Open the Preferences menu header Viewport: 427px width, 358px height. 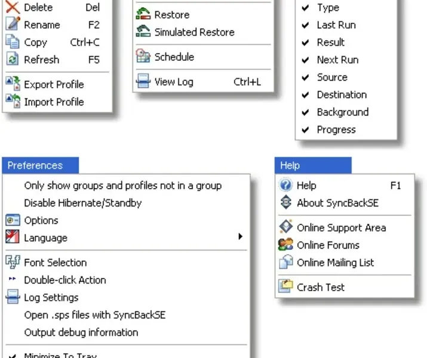(x=35, y=165)
